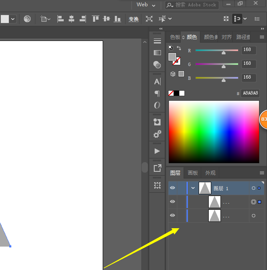Open the OpenType panel icon
The height and width of the screenshot is (270, 267).
tap(157, 105)
